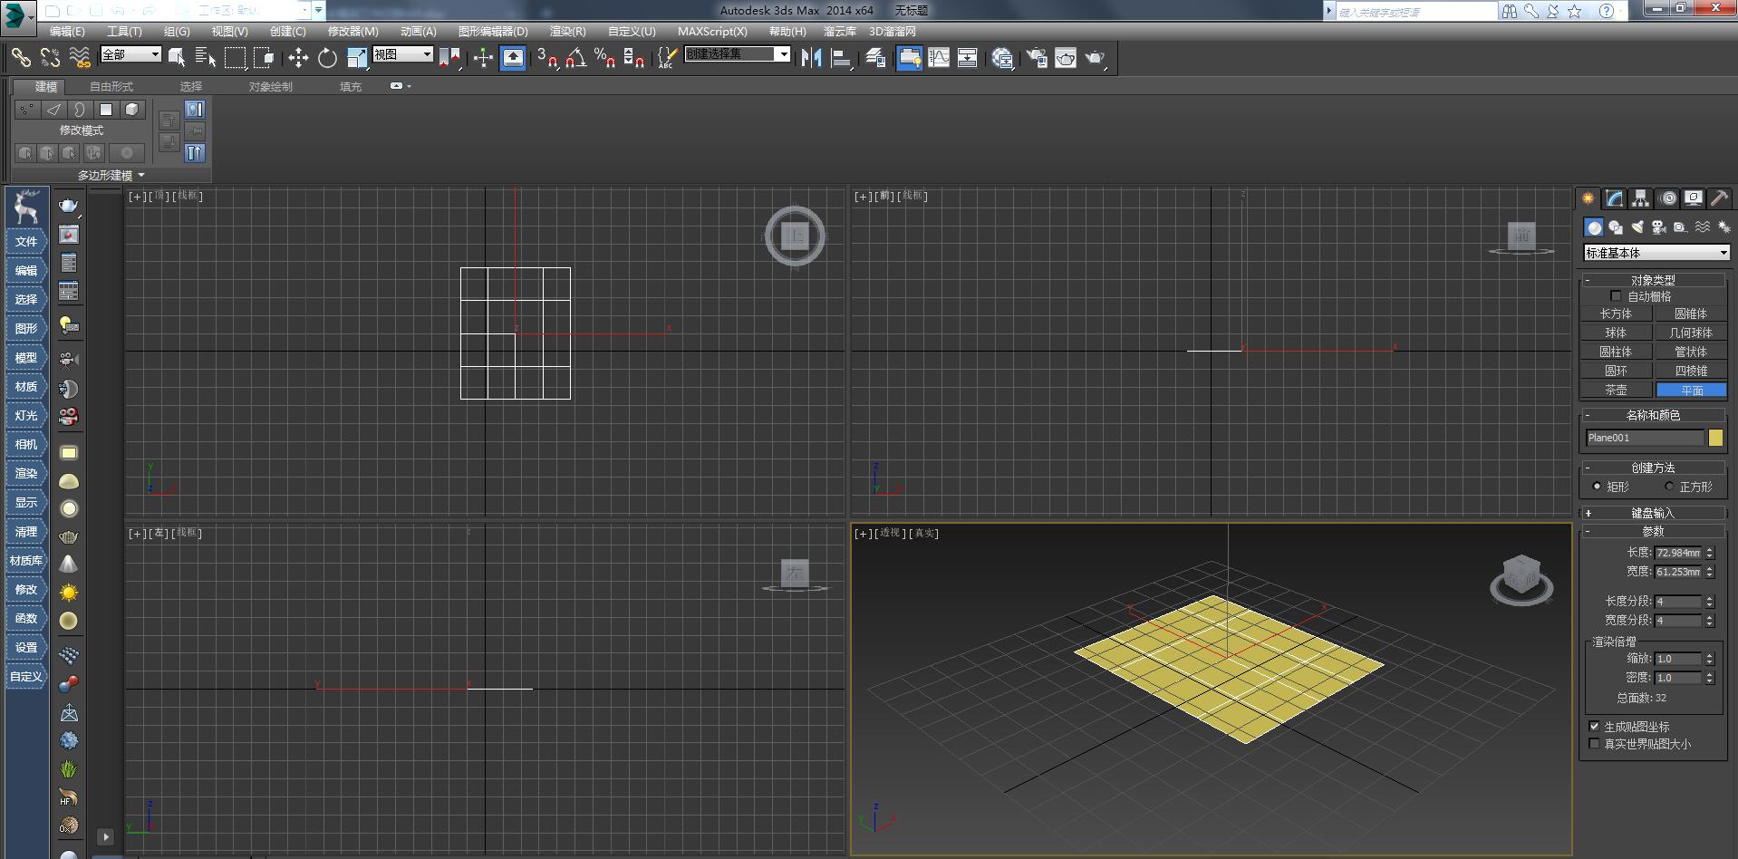
Task: Enable the 自动栅格 checkbox
Action: point(1617,295)
